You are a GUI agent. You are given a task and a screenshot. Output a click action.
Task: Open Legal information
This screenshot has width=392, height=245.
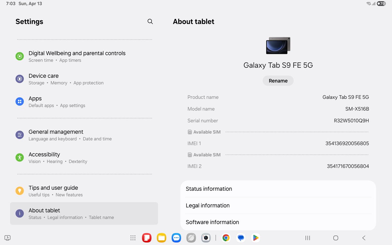tap(278, 205)
